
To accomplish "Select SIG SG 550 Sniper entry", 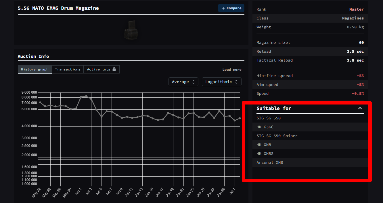I will [x=310, y=136].
